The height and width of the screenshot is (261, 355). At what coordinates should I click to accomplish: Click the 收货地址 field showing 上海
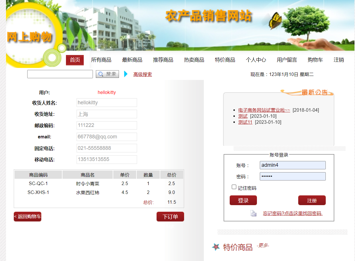point(107,114)
